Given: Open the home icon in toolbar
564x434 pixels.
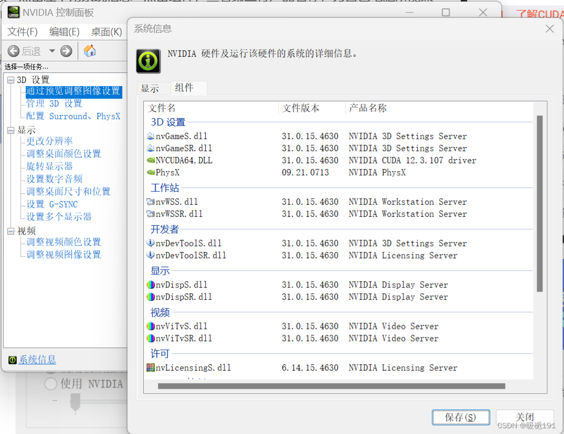Looking at the screenshot, I should pos(90,51).
